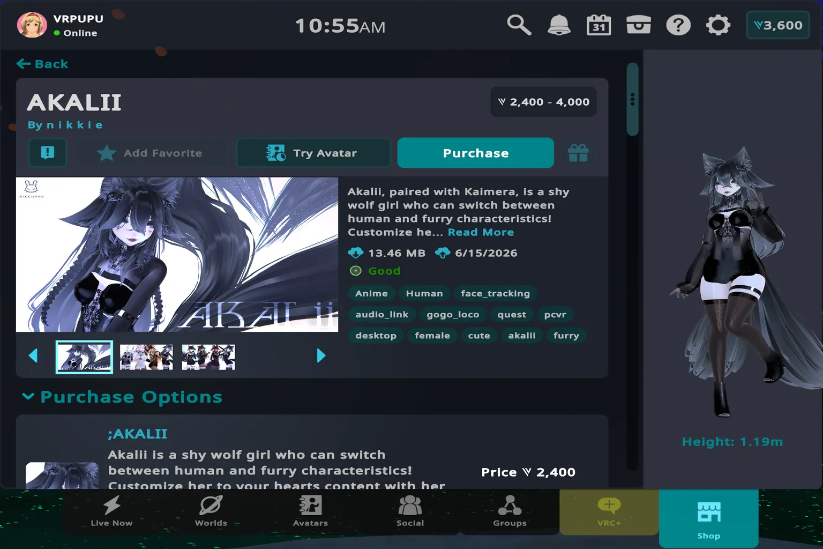
Task: Click the pcvr tag
Action: pyautogui.click(x=555, y=314)
